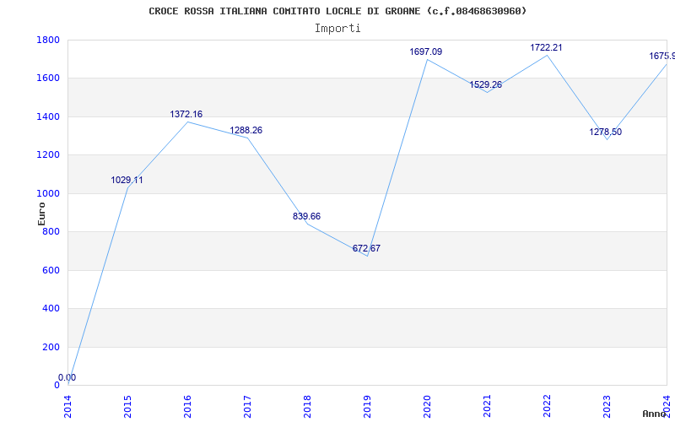Click the 672.67 data point label

(x=366, y=248)
